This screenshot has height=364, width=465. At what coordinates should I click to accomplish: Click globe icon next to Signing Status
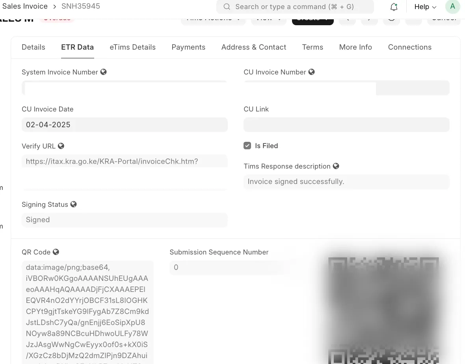click(74, 204)
